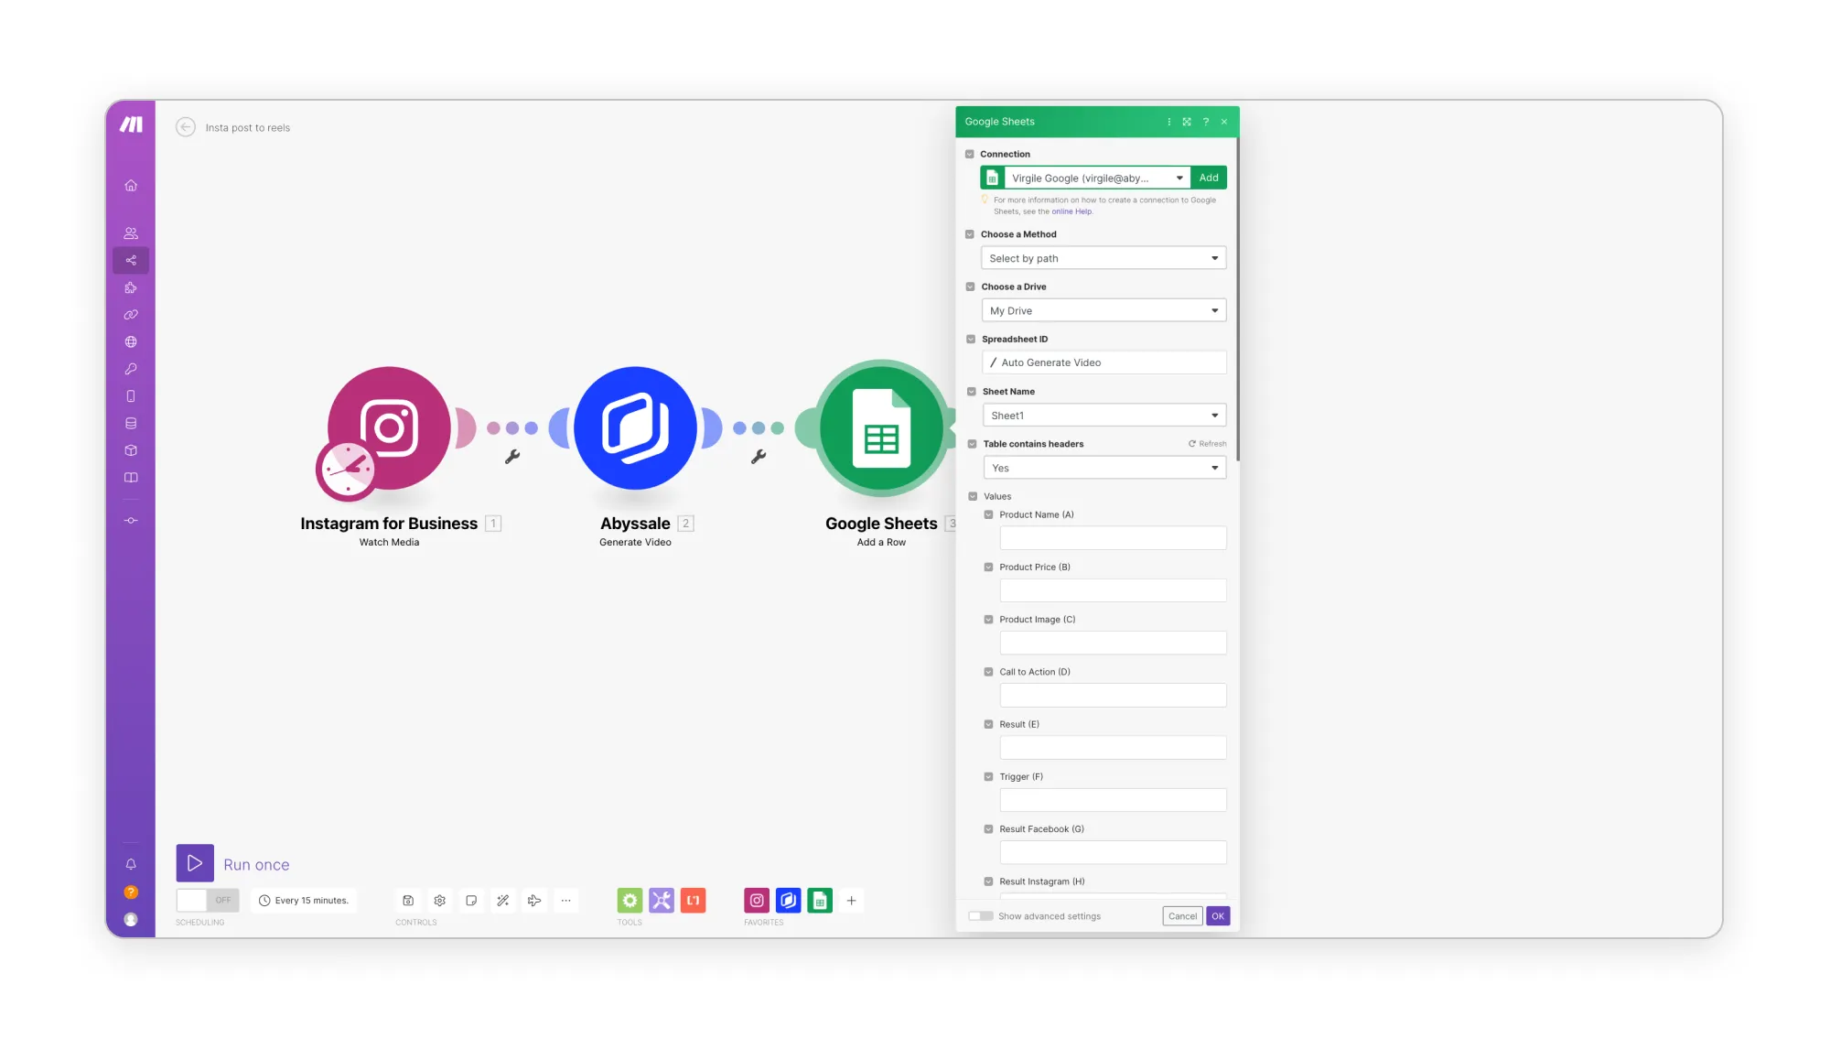
Task: Toggle the scheduling OFF switch
Action: [208, 901]
